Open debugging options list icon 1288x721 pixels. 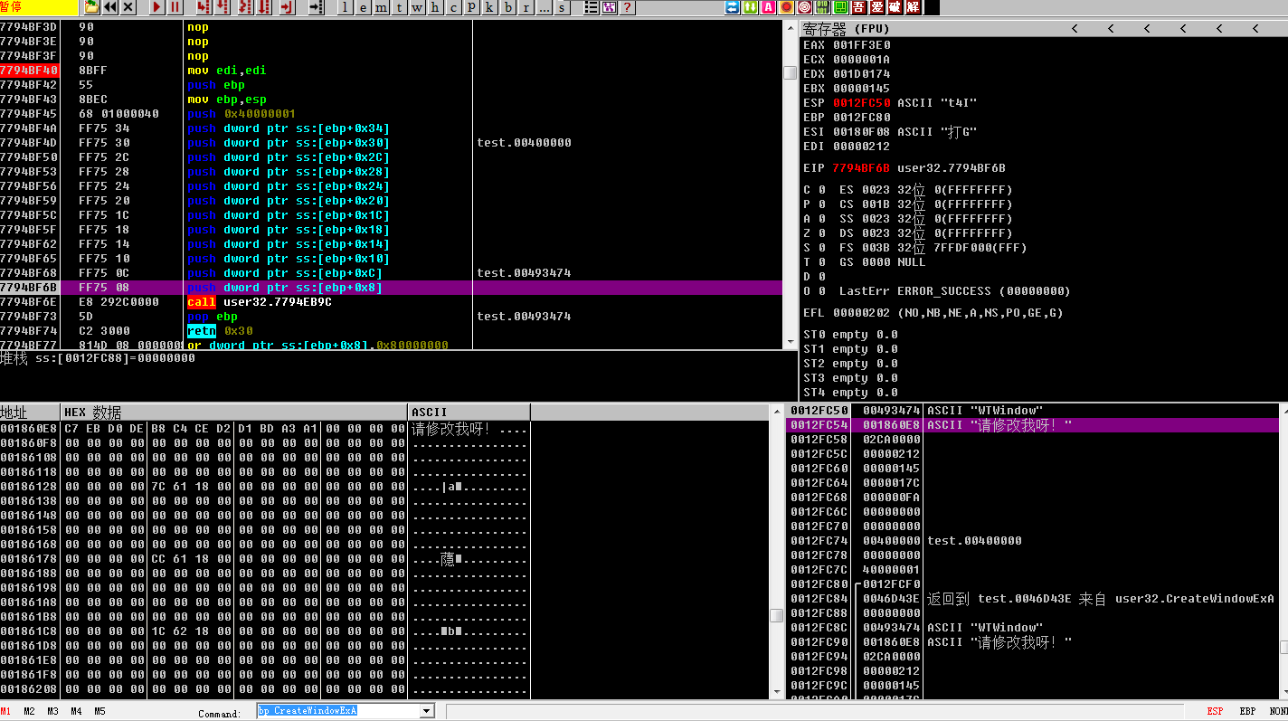click(x=591, y=7)
